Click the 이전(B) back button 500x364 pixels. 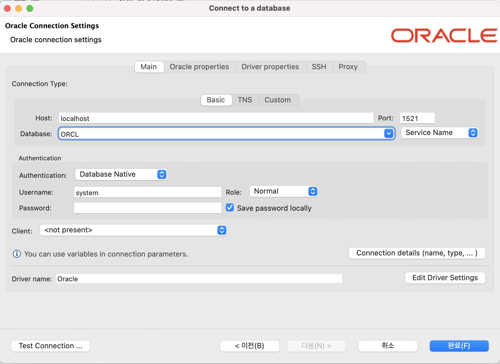click(250, 346)
